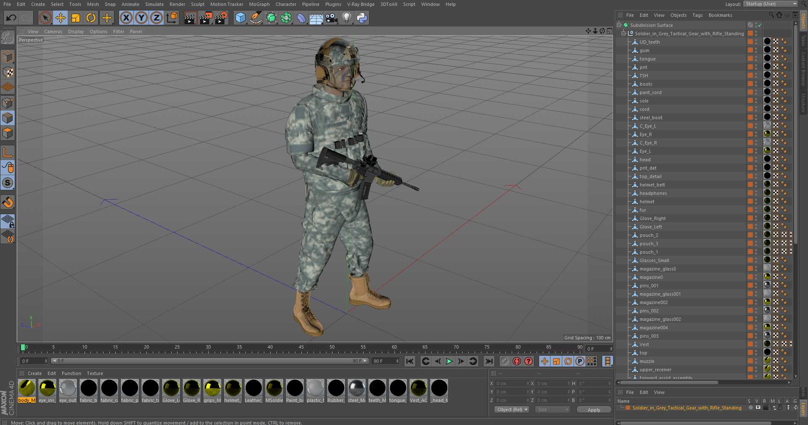This screenshot has height=425, width=808.
Task: Go to start of timeline
Action: (410, 361)
